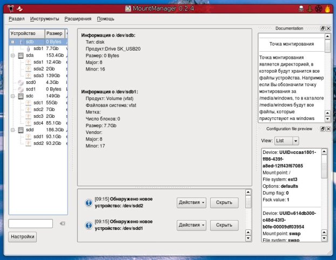Click the skull icon in the title bar
This screenshot has width=336, height=260.
point(301,9)
